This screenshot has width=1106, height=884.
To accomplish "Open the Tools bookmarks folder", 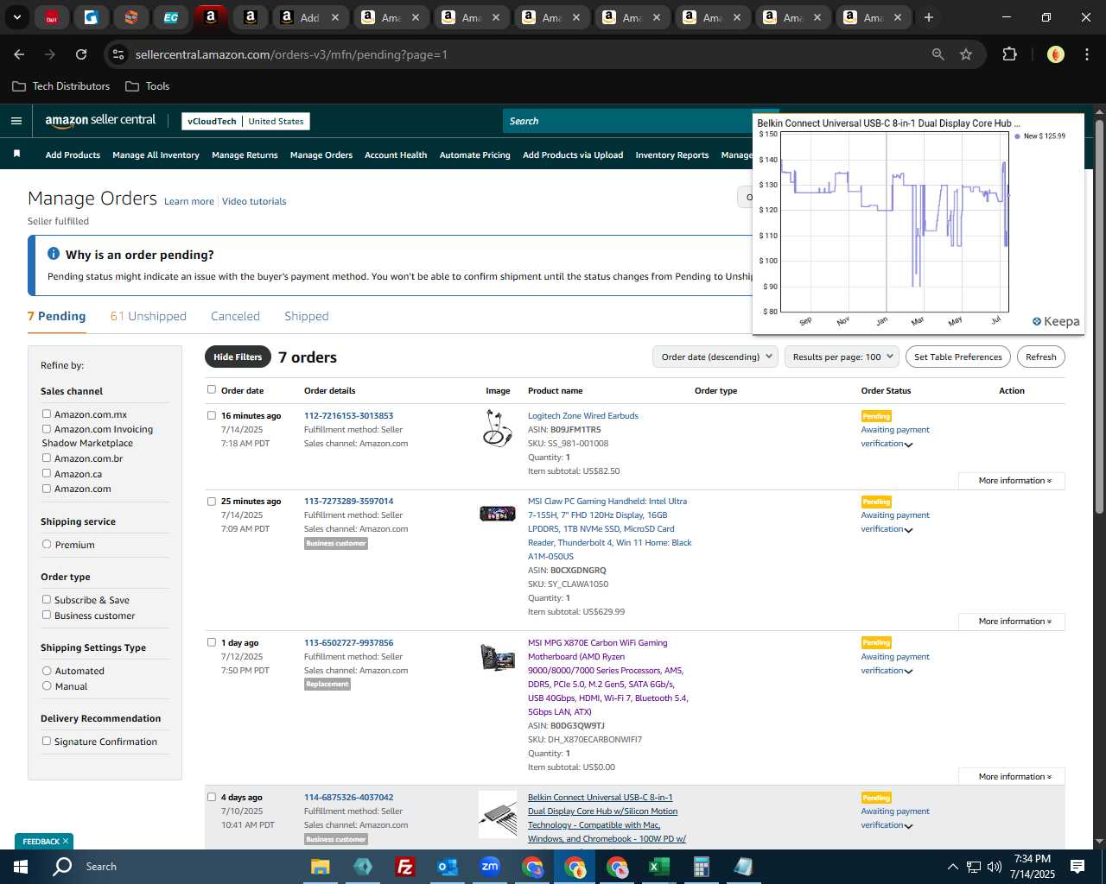I will point(147,86).
